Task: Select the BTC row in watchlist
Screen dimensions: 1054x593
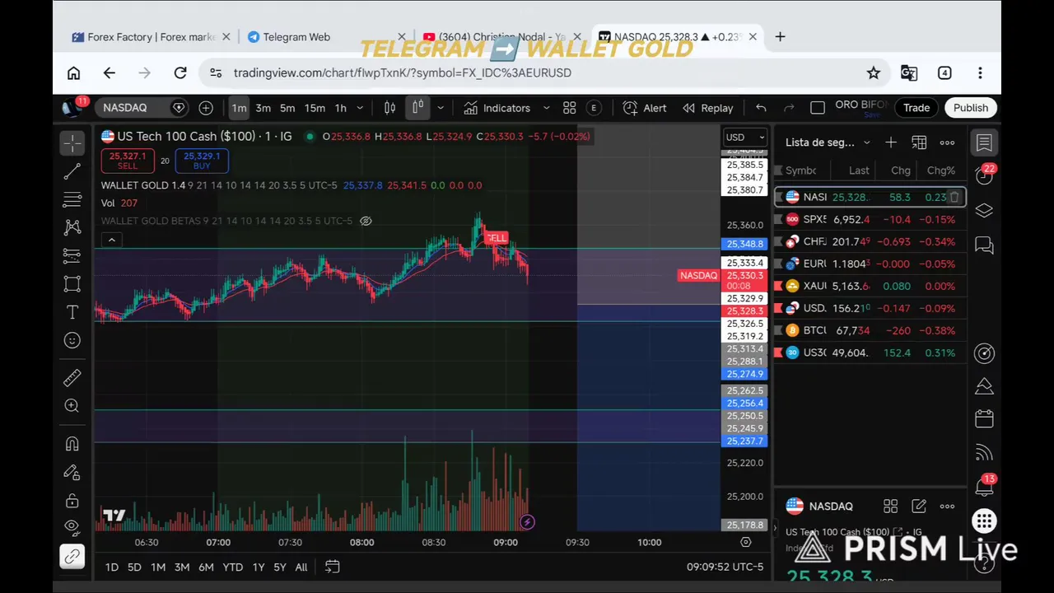Action: (870, 330)
